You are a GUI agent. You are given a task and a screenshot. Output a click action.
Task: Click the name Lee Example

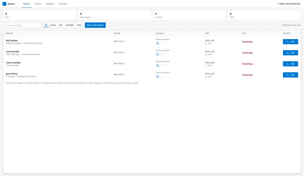coord(12,52)
